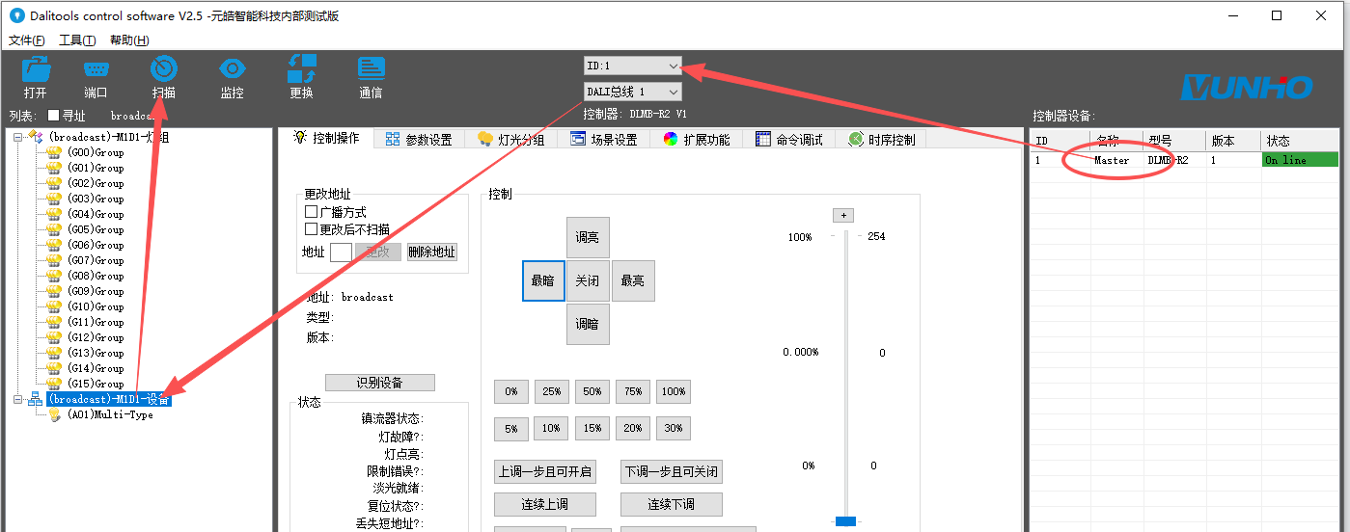Click the (broadcast)-M1D1-设备 network icon
The height and width of the screenshot is (532, 1350).
(x=35, y=399)
